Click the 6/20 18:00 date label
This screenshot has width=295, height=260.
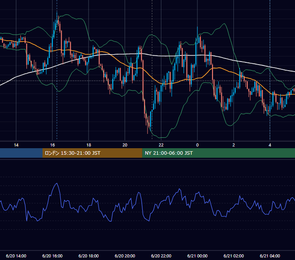pyautogui.click(x=88, y=256)
